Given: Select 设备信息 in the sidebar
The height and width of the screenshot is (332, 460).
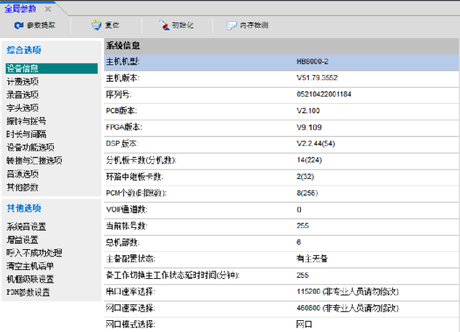Looking at the screenshot, I should [x=52, y=68].
